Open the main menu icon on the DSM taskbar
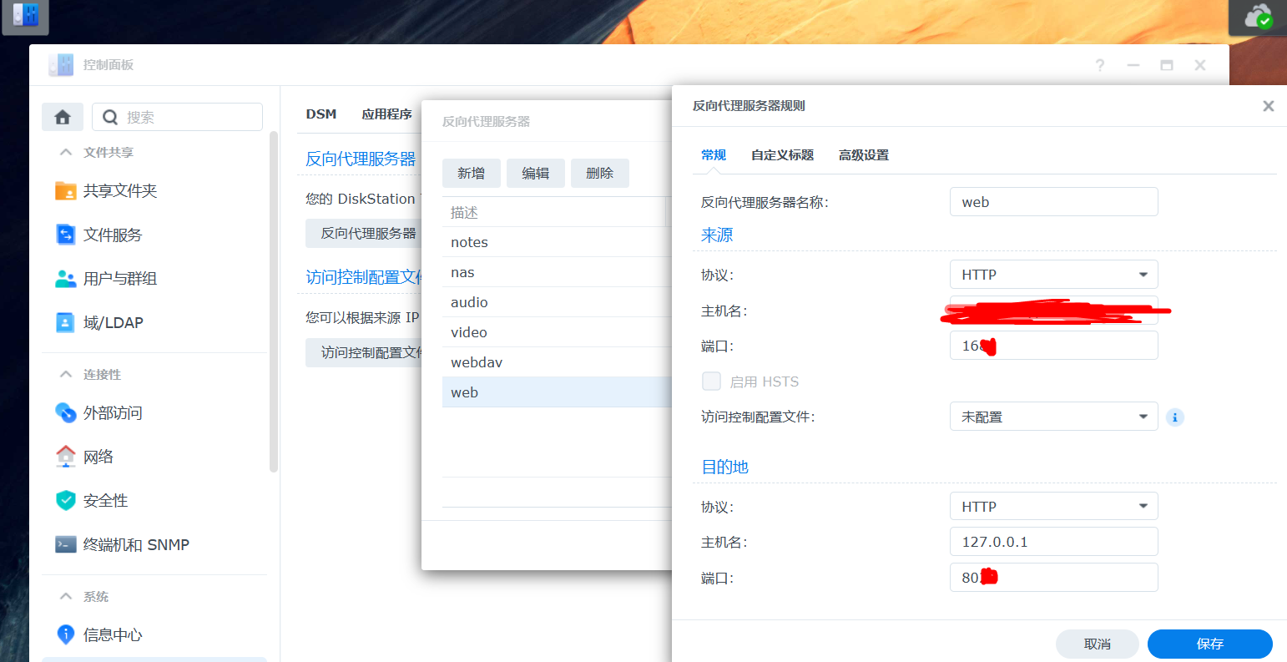The width and height of the screenshot is (1287, 662). point(25,17)
